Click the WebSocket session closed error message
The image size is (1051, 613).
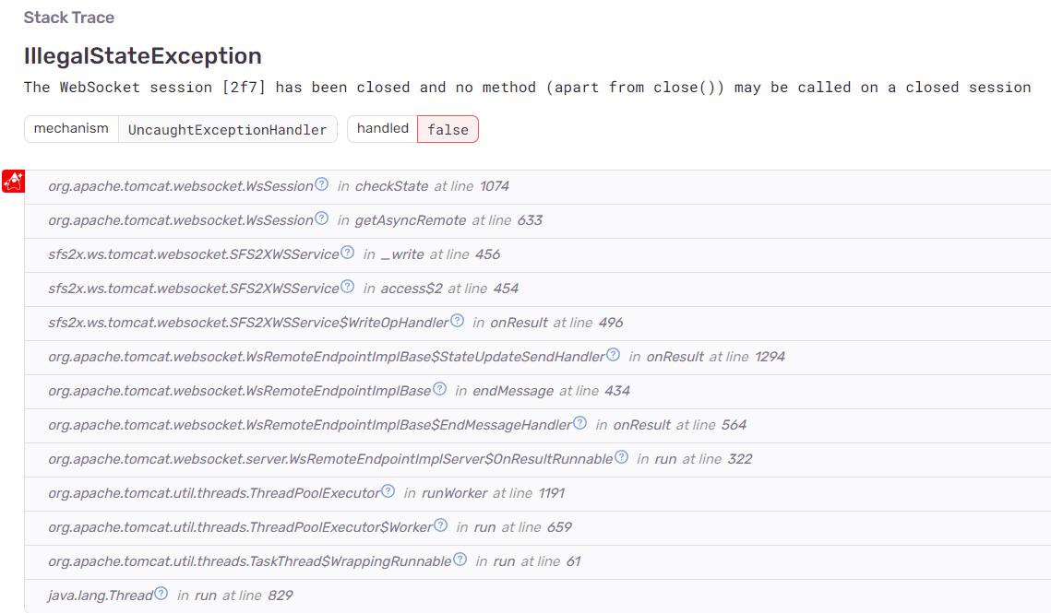(x=527, y=88)
